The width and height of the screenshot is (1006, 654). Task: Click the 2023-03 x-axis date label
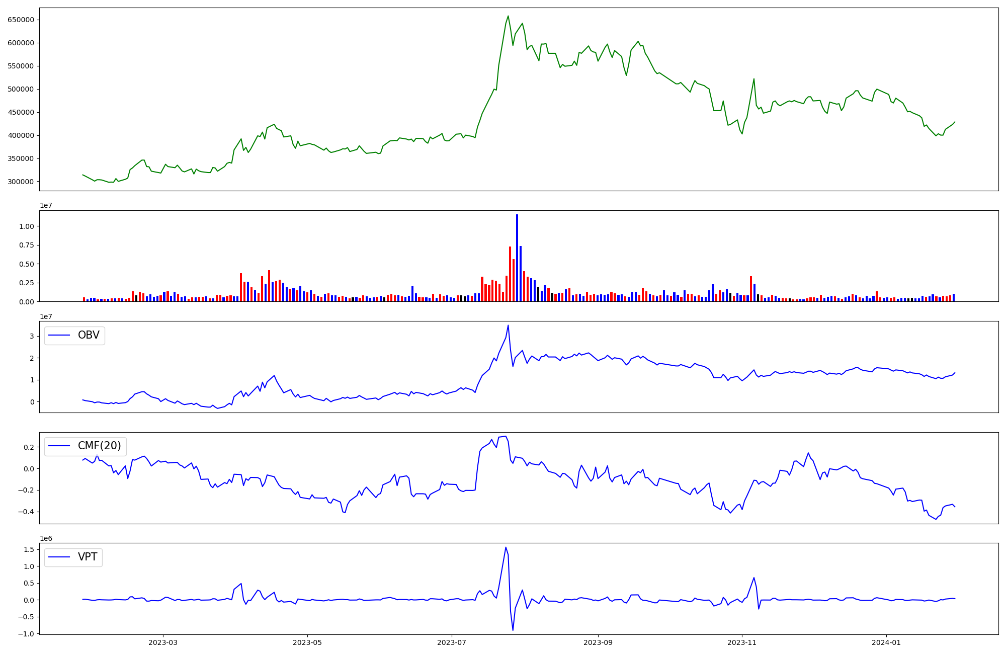162,642
